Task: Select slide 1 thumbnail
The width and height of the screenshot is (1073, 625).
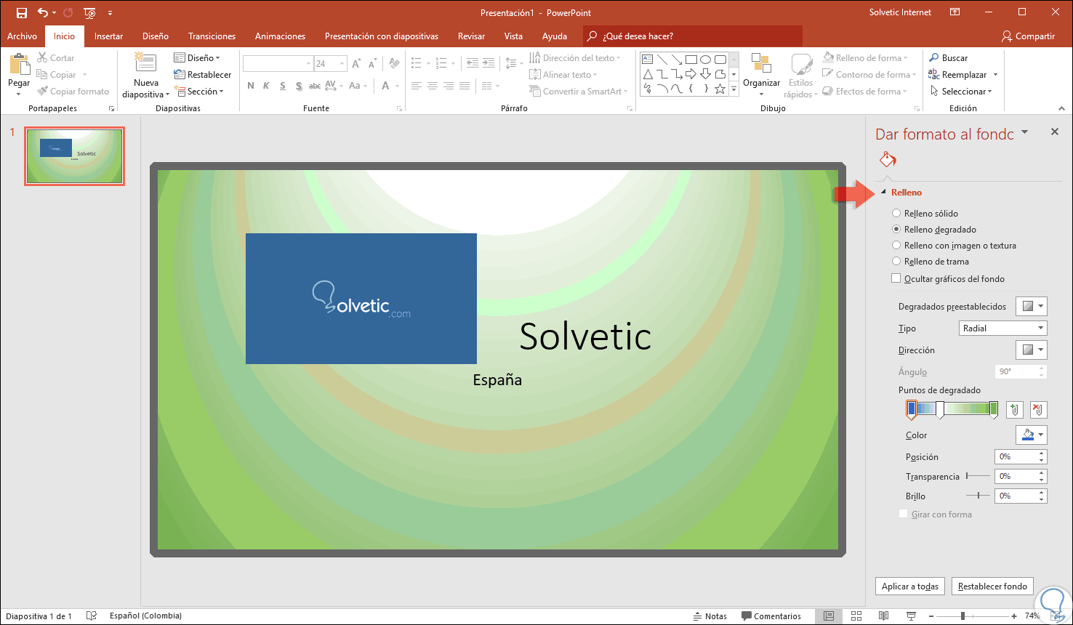Action: coord(74,156)
